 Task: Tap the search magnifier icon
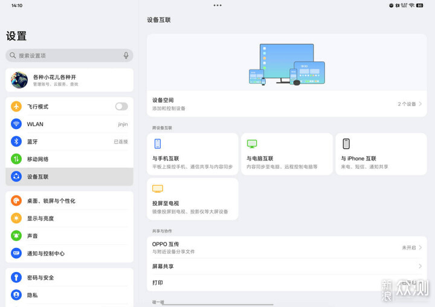(x=13, y=55)
